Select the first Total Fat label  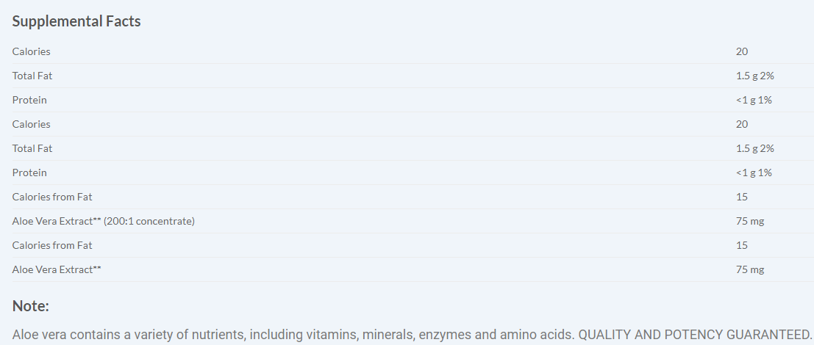(x=32, y=76)
